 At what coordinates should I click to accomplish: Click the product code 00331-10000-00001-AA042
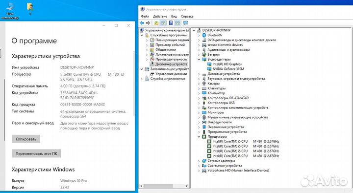click(x=82, y=105)
